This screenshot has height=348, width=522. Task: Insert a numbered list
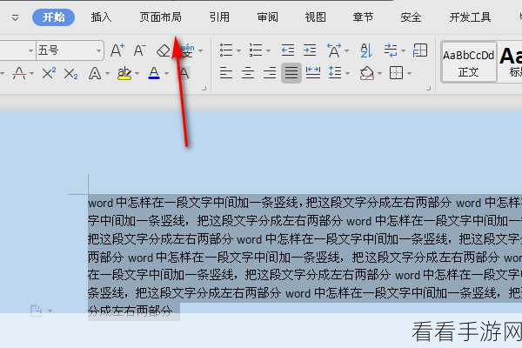click(x=255, y=50)
